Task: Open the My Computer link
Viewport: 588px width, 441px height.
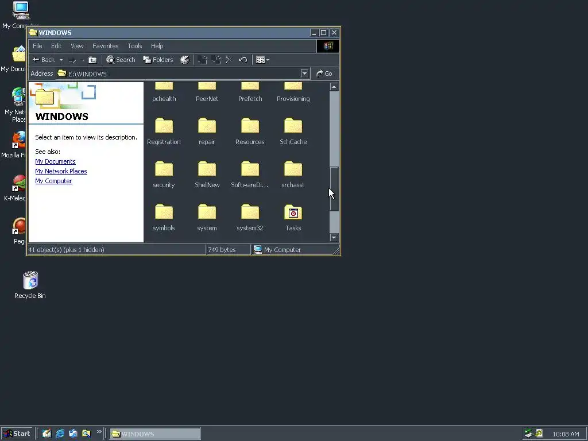Action: tap(53, 181)
